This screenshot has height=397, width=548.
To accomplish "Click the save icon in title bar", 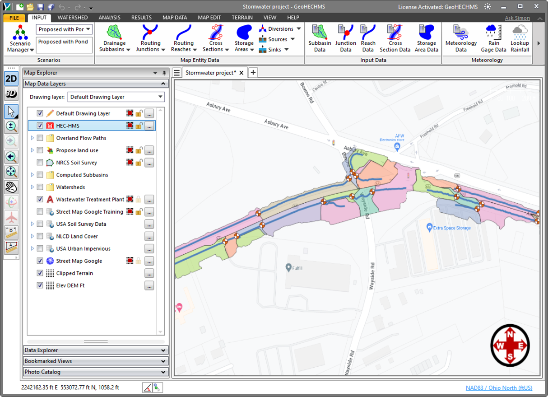I will (x=40, y=7).
